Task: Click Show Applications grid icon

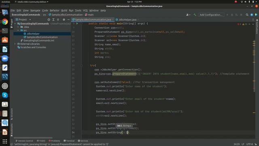Action: (x=5, y=141)
